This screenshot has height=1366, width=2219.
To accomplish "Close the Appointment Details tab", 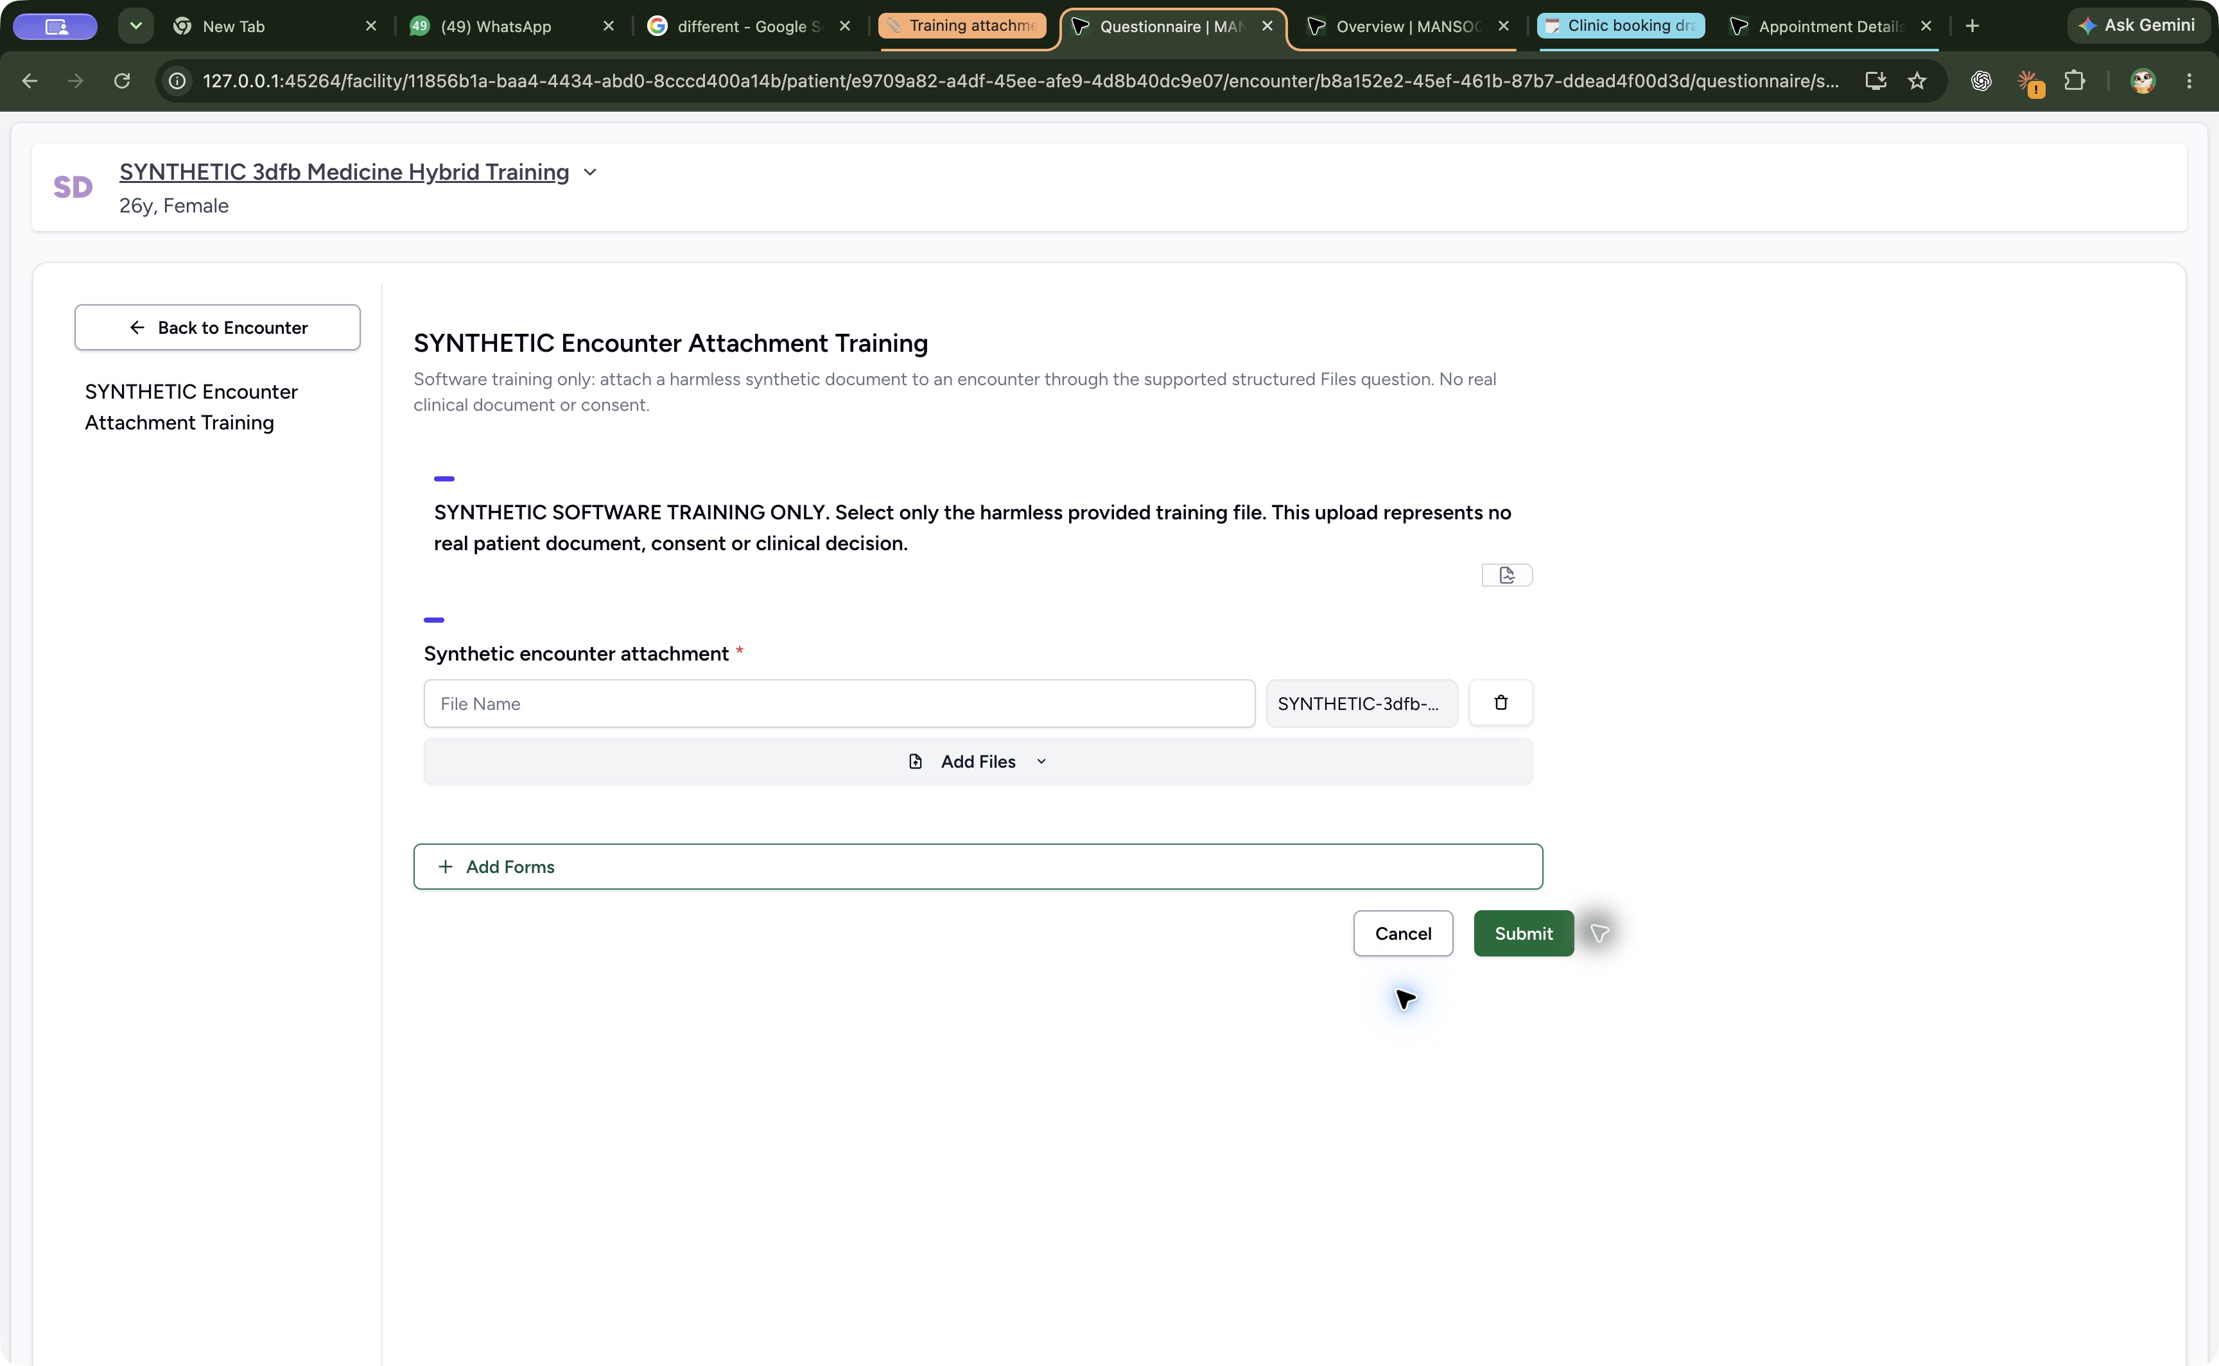I will [x=1926, y=26].
